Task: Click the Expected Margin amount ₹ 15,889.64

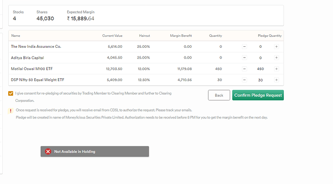Action: pos(81,19)
